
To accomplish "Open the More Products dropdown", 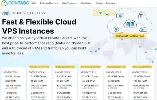I will [70, 3].
